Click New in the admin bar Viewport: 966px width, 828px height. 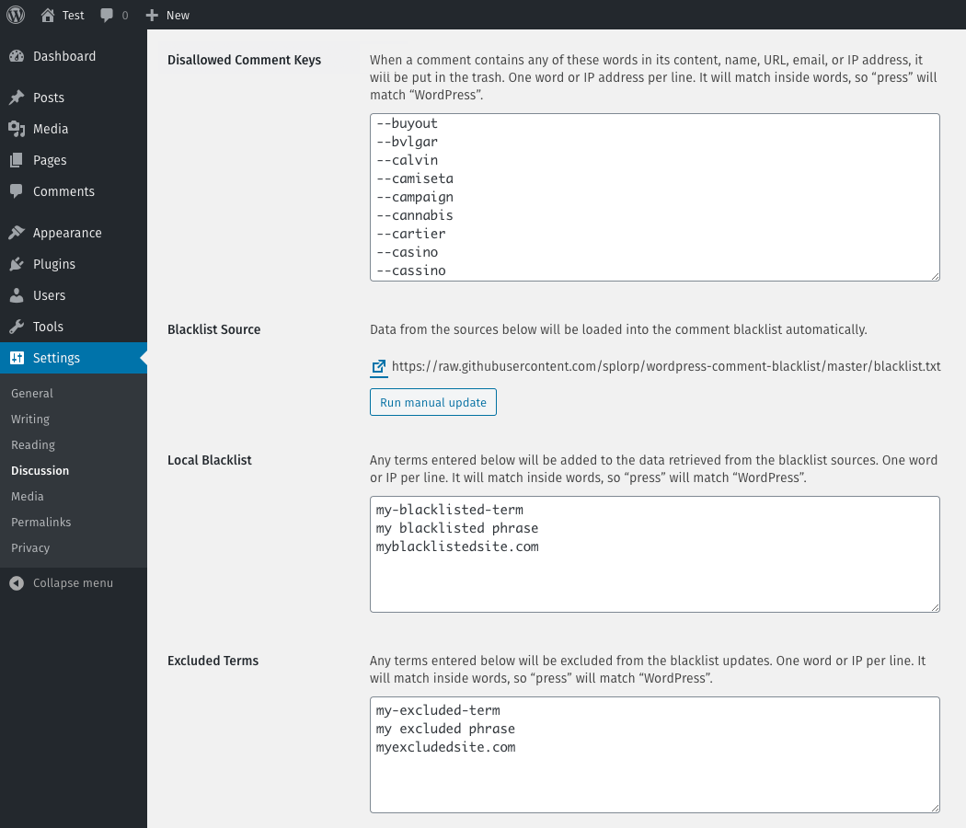click(x=178, y=15)
